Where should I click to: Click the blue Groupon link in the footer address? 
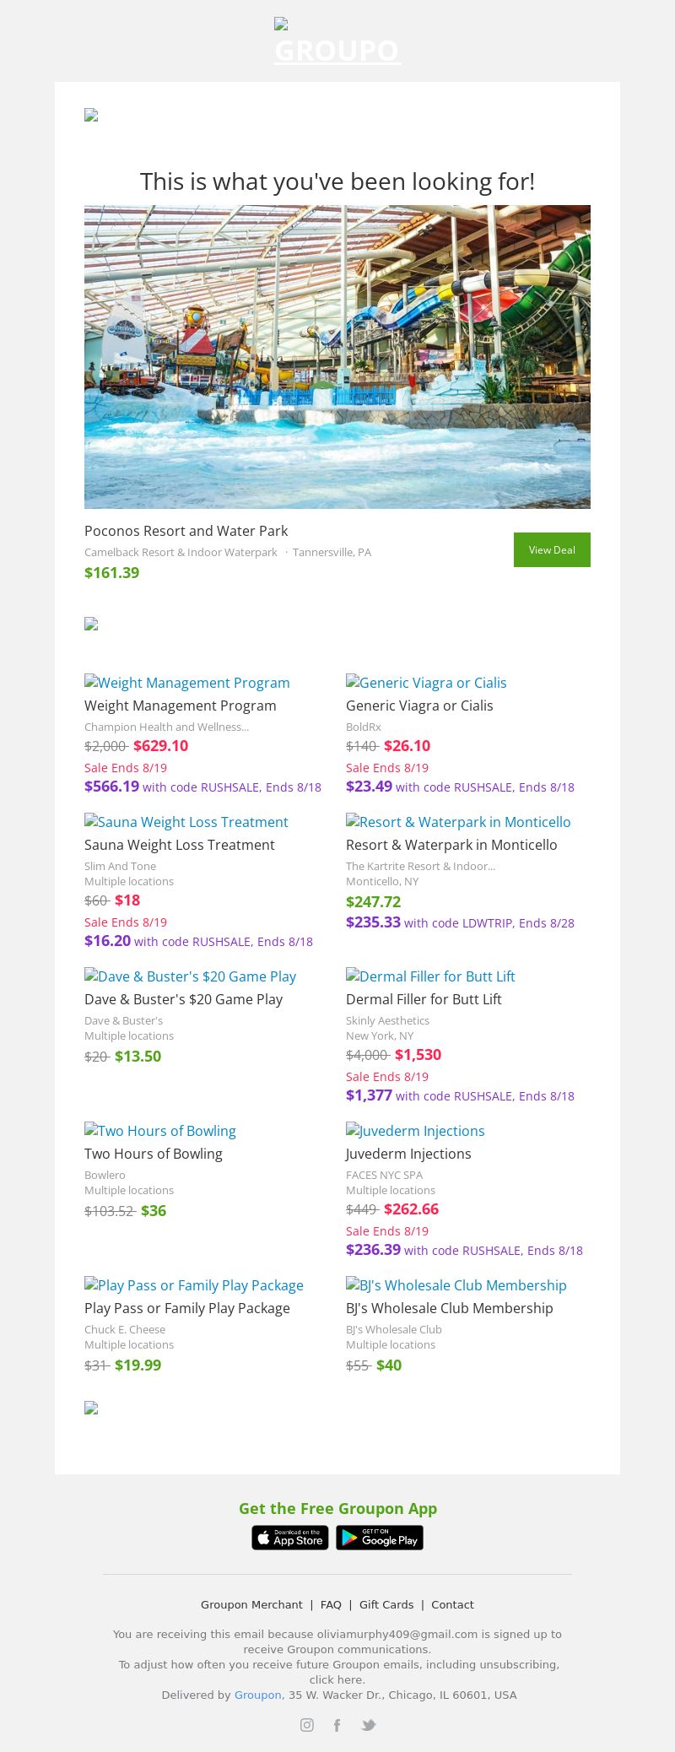tap(258, 1695)
